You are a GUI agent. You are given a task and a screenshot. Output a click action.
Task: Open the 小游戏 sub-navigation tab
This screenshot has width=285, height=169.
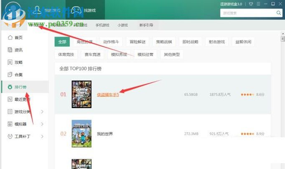122,25
